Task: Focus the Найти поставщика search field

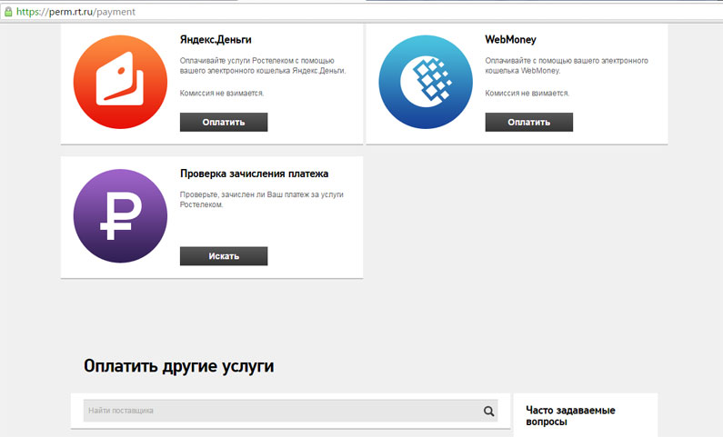Action: click(282, 411)
